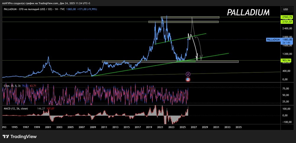Click the MACD value 146,27
Viewport: 296px width, 143px height.
tap(41, 108)
